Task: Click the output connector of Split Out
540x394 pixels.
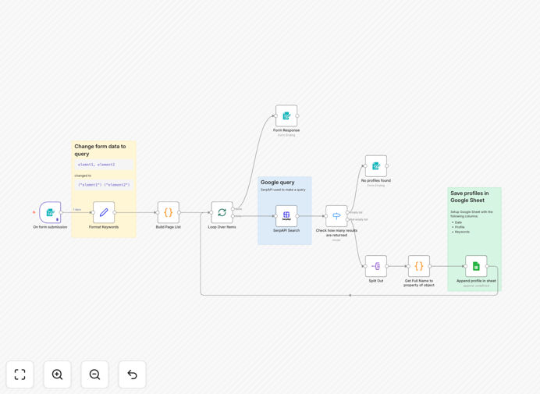Action: 387,266
